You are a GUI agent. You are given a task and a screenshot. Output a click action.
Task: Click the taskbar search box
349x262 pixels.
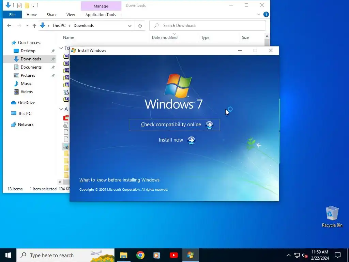(x=65, y=255)
